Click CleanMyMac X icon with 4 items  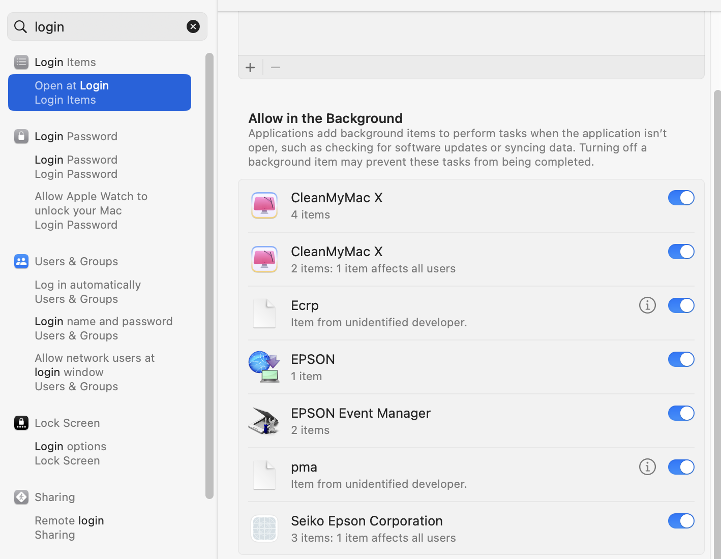pyautogui.click(x=264, y=205)
